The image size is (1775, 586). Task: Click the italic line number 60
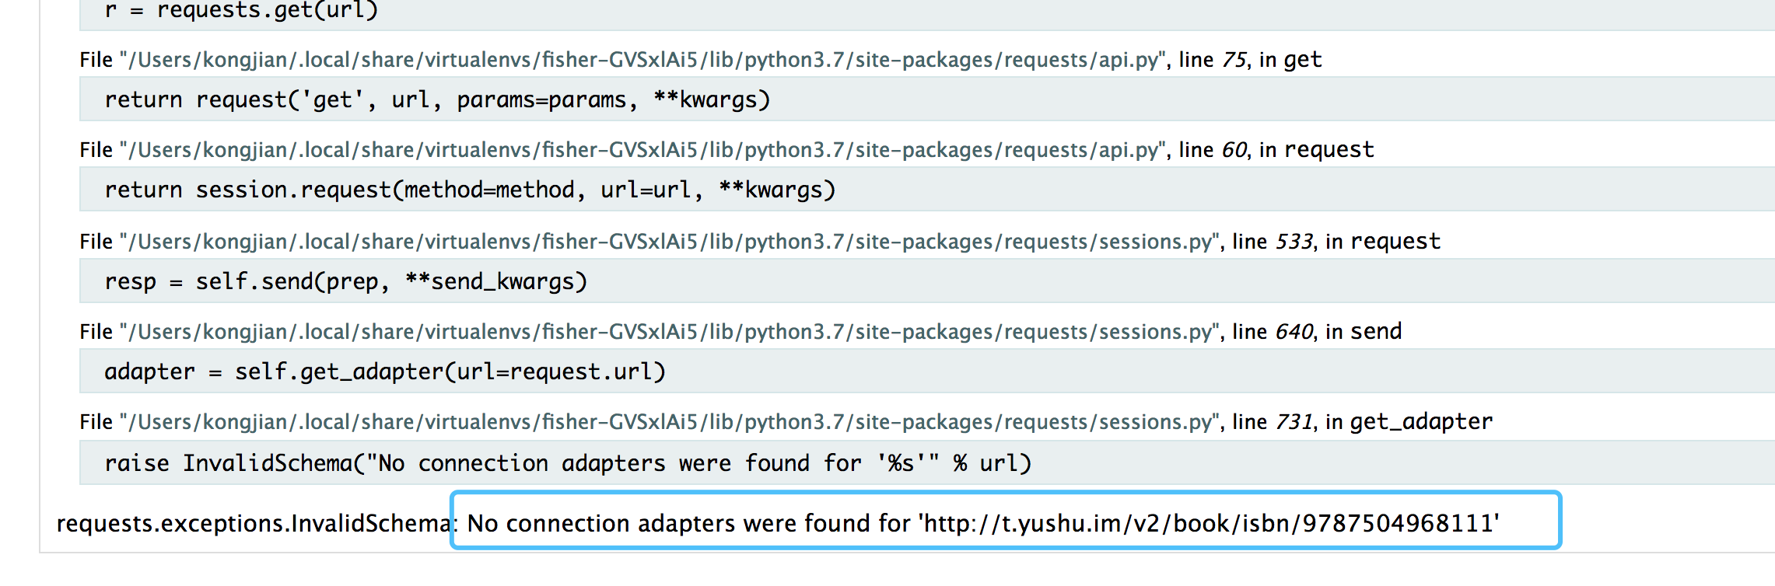pyautogui.click(x=1234, y=150)
